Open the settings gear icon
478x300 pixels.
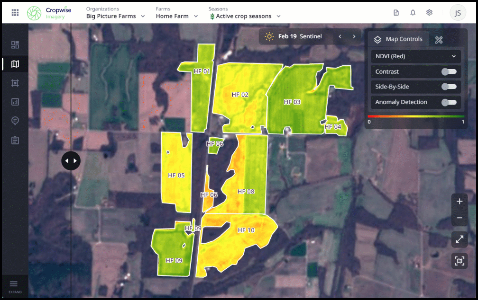(429, 13)
